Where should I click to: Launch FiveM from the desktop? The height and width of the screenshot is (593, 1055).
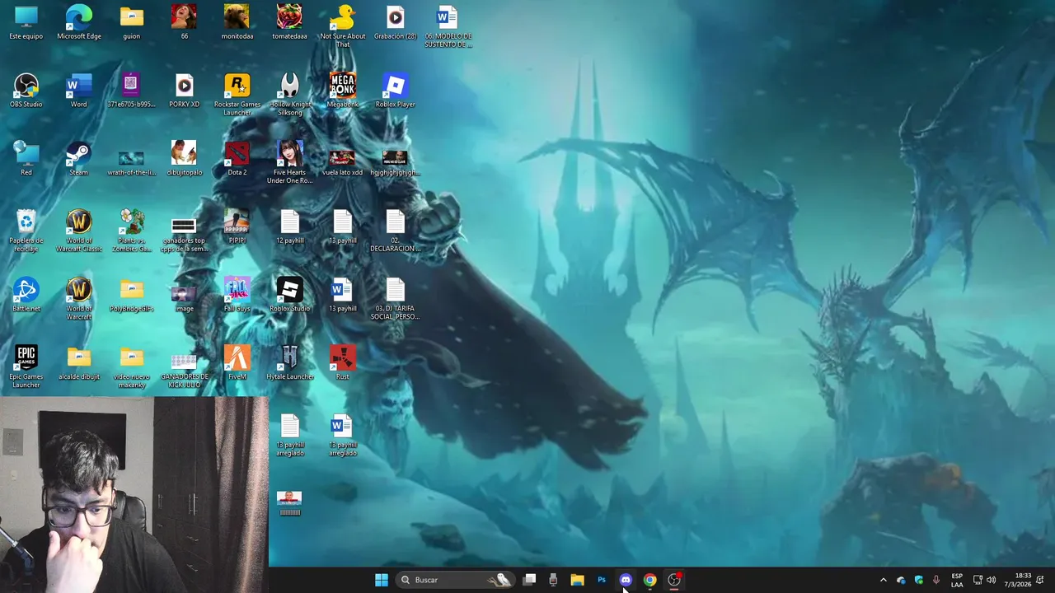click(x=237, y=363)
